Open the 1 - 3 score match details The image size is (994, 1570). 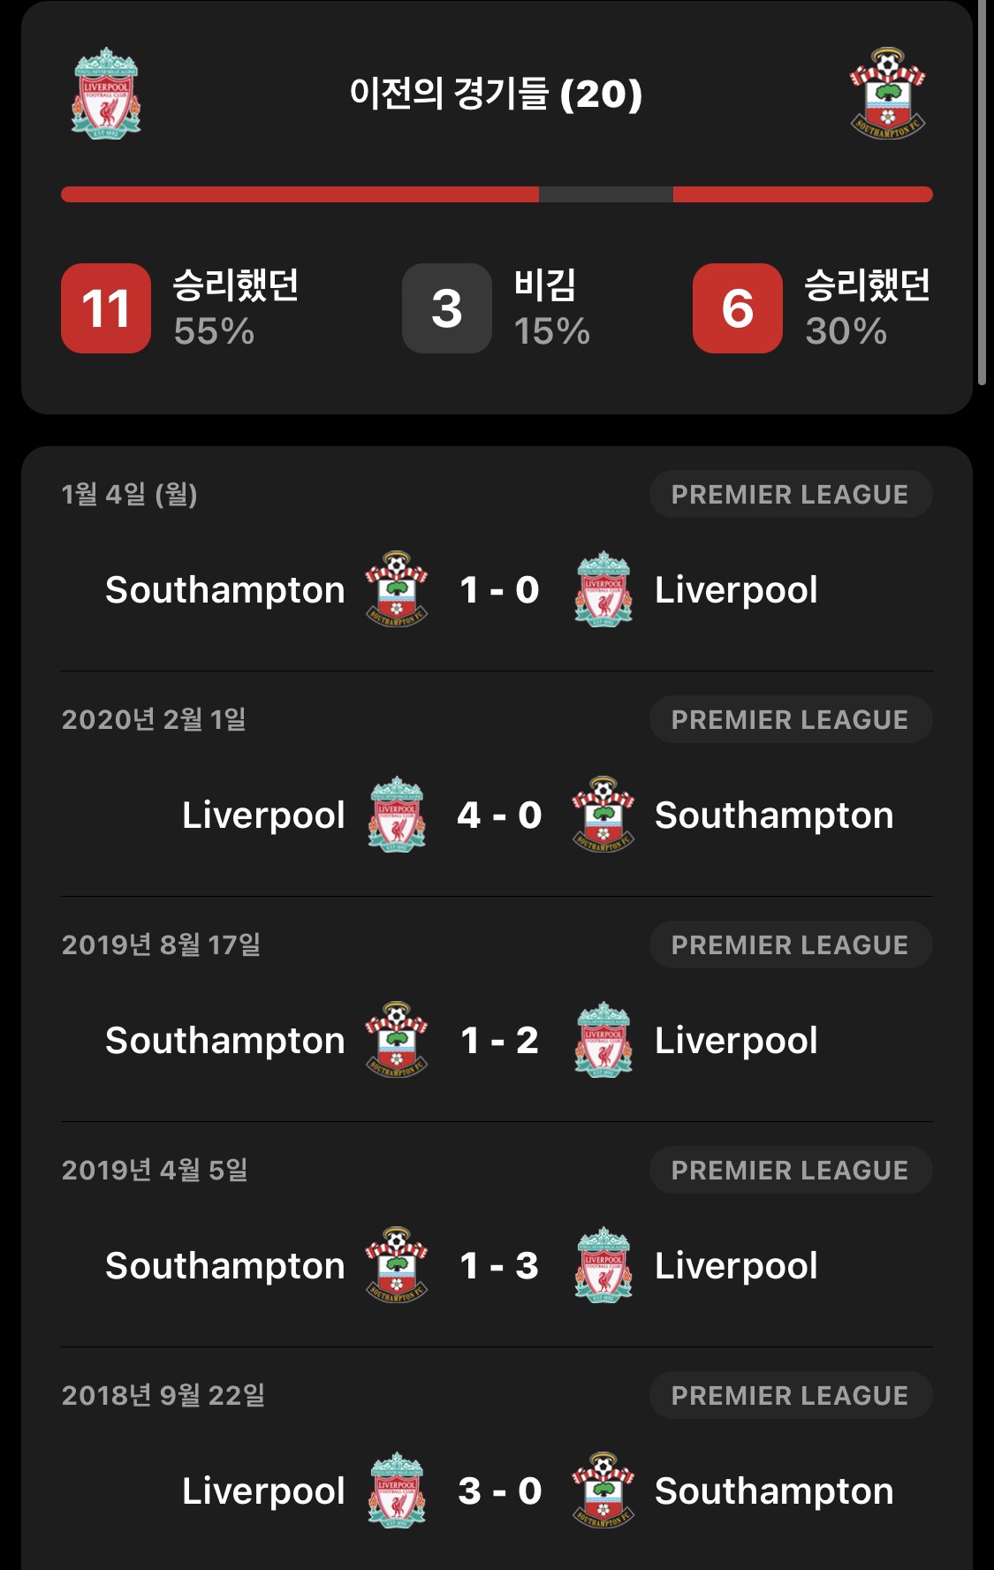tap(497, 1265)
